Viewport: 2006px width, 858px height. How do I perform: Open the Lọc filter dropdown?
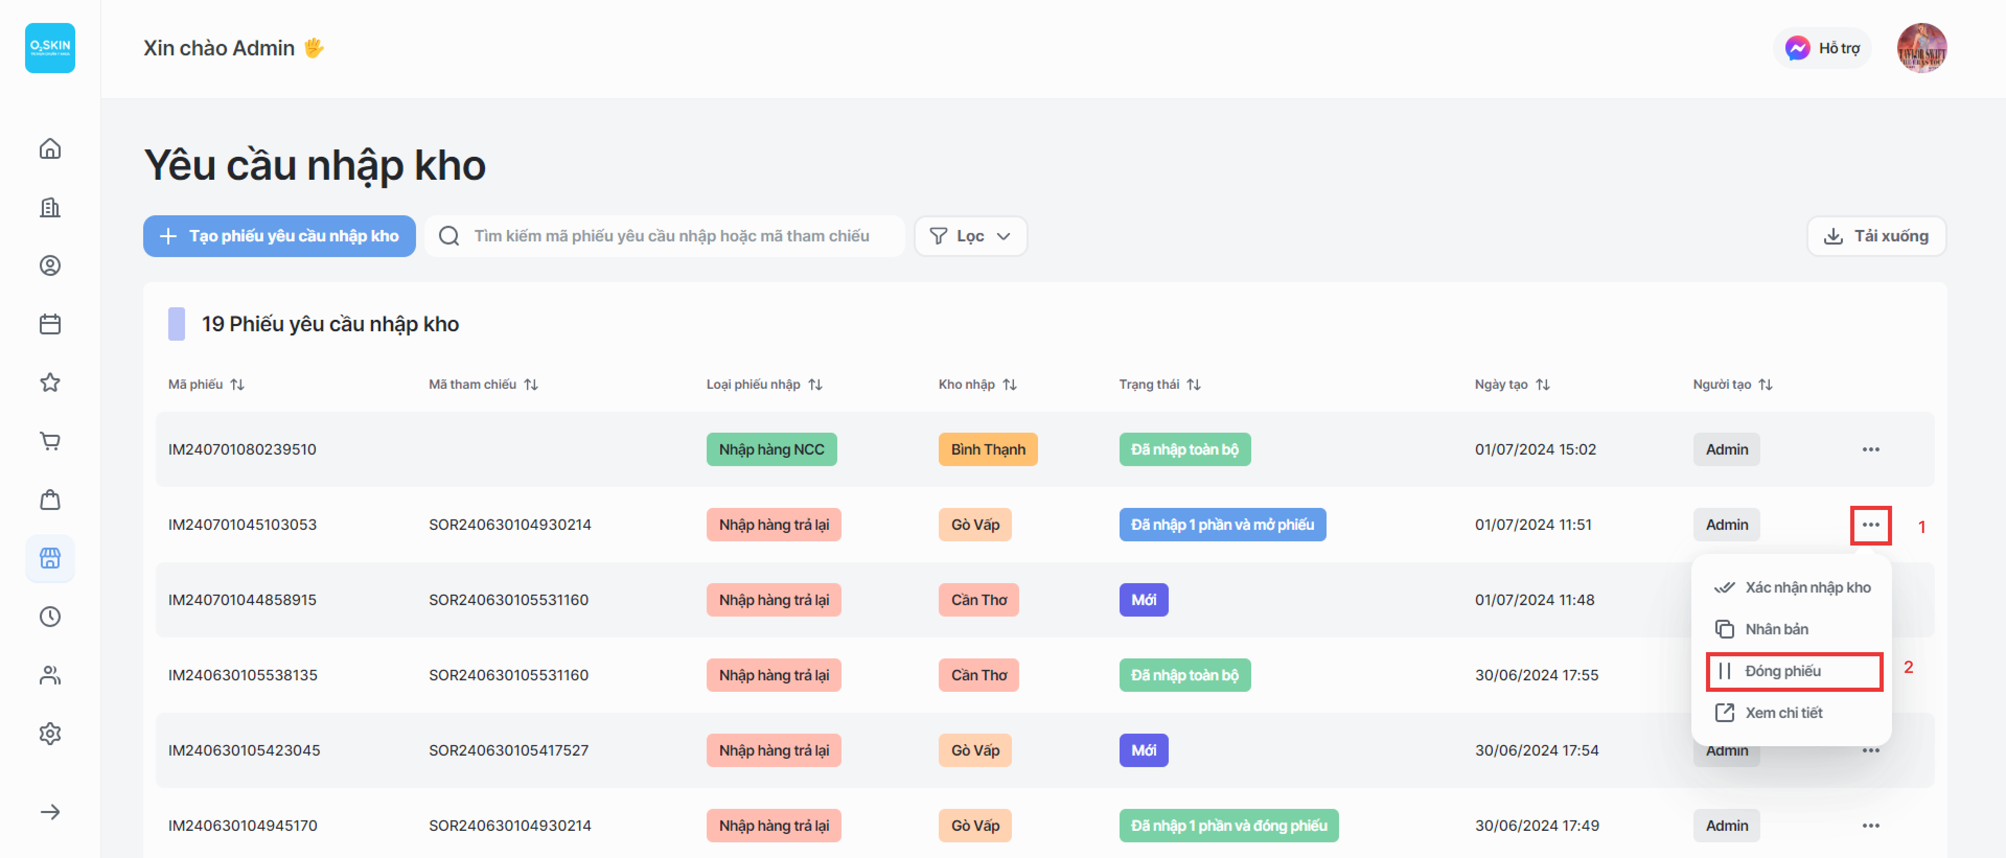click(x=970, y=236)
